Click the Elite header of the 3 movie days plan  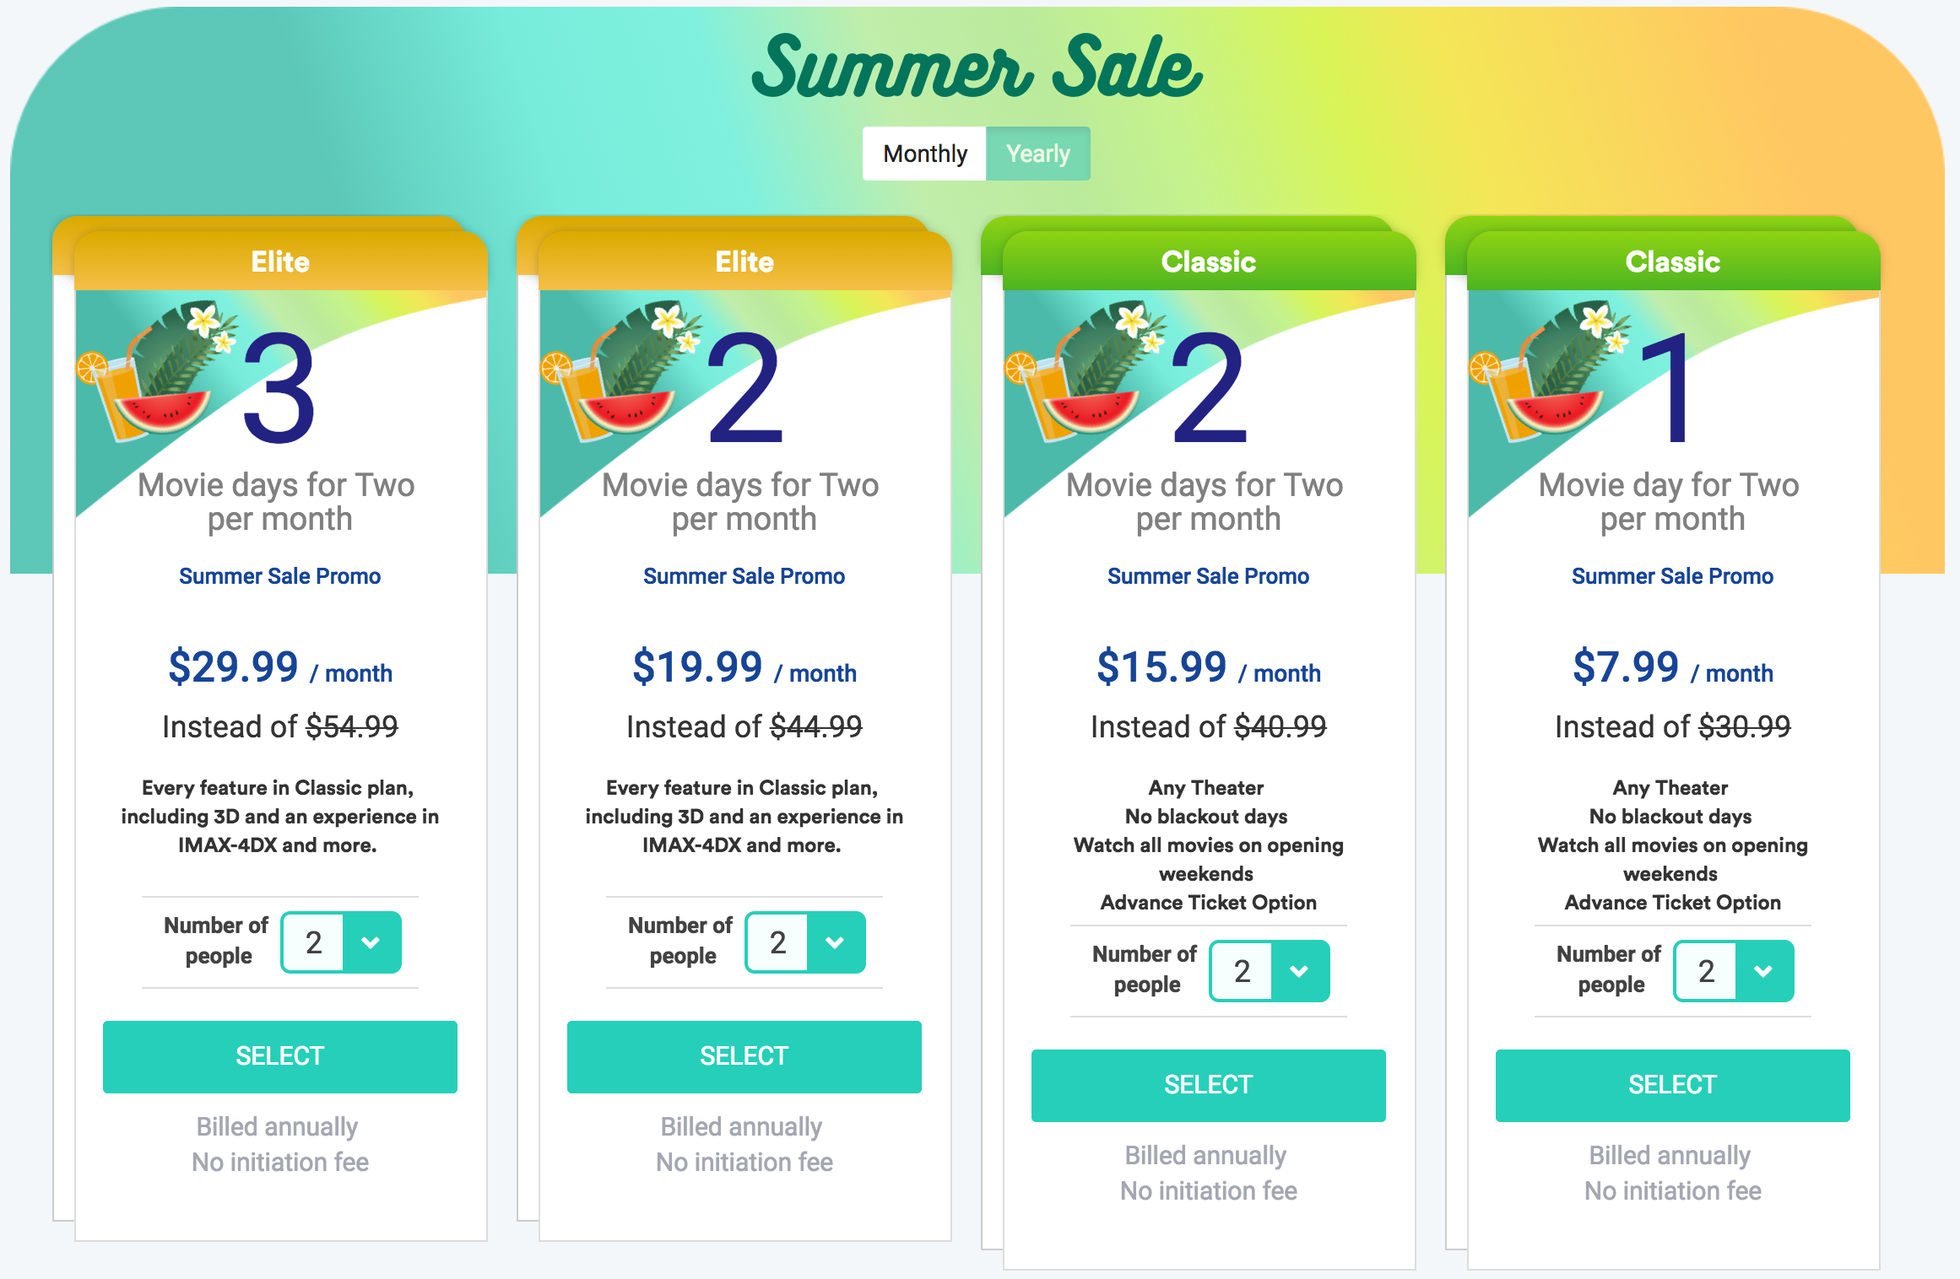pos(280,262)
